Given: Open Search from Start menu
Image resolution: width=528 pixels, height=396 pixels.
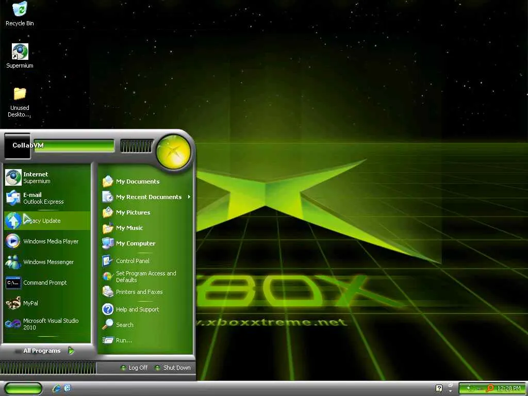Looking at the screenshot, I should pyautogui.click(x=146, y=325).
